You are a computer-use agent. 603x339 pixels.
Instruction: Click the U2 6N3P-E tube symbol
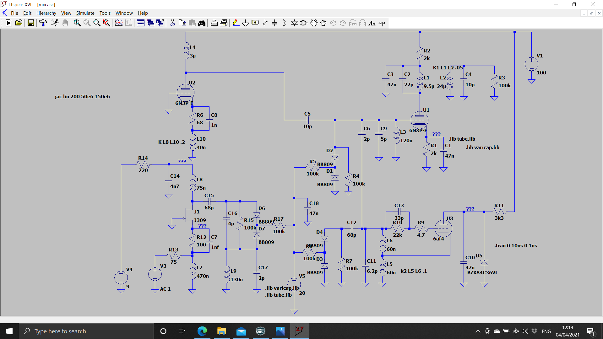click(x=186, y=93)
